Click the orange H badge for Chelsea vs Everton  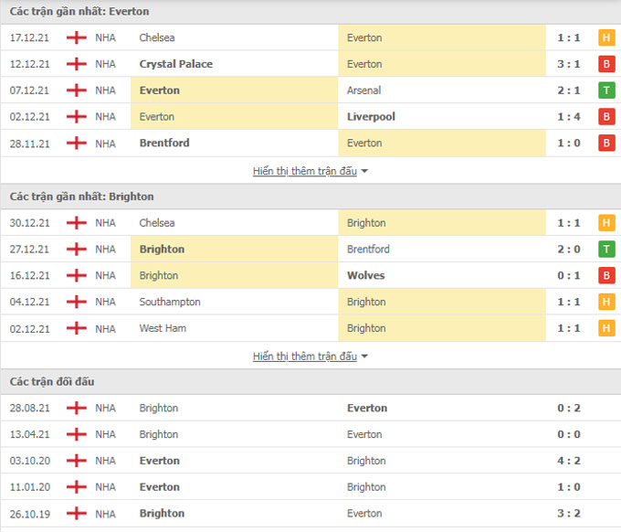pyautogui.click(x=605, y=37)
